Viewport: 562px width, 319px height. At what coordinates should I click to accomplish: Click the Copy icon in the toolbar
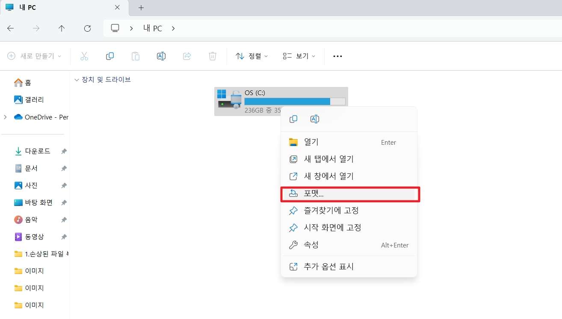tap(110, 56)
